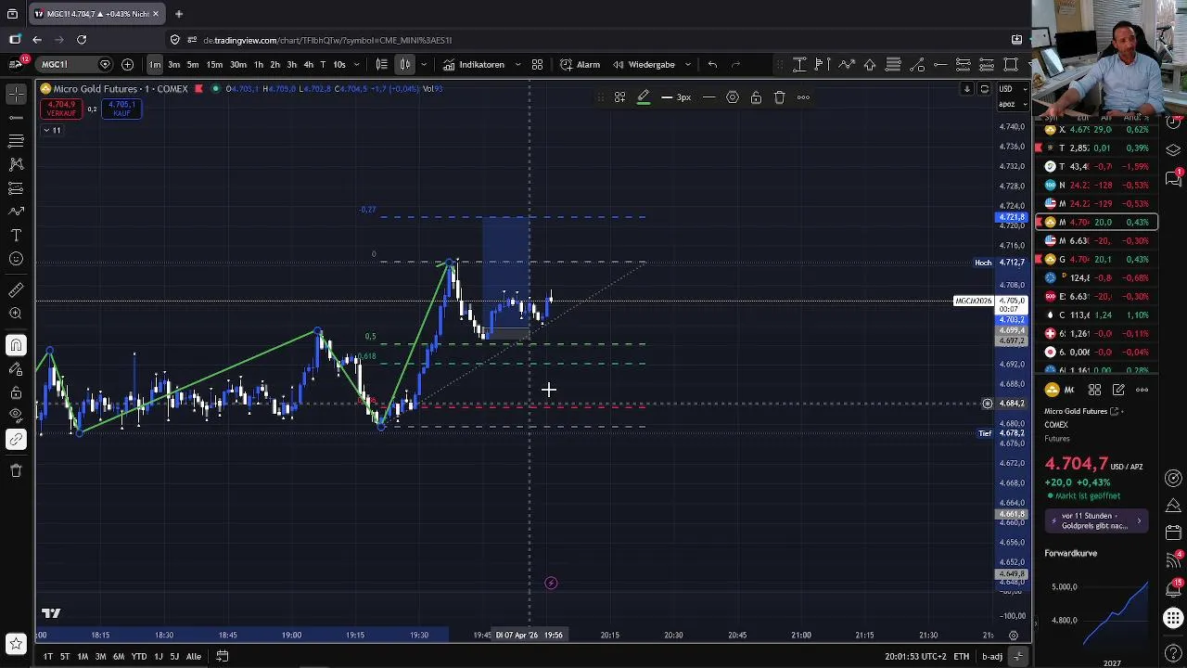Open the forecasting and measurement tools

(x=16, y=187)
